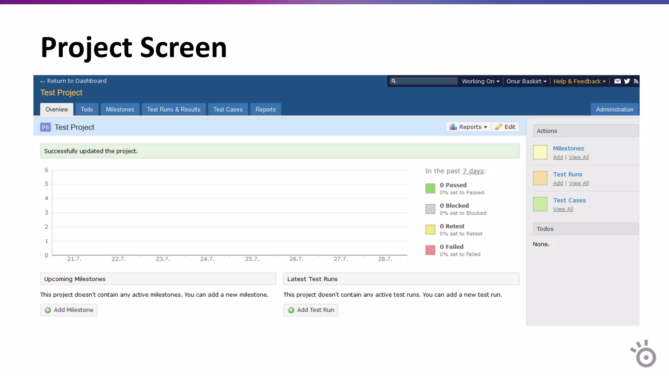Click the Edit project button
Image resolution: width=669 pixels, height=376 pixels.
coord(505,127)
